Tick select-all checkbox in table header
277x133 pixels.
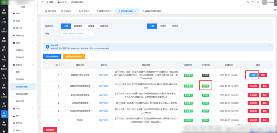point(47,65)
